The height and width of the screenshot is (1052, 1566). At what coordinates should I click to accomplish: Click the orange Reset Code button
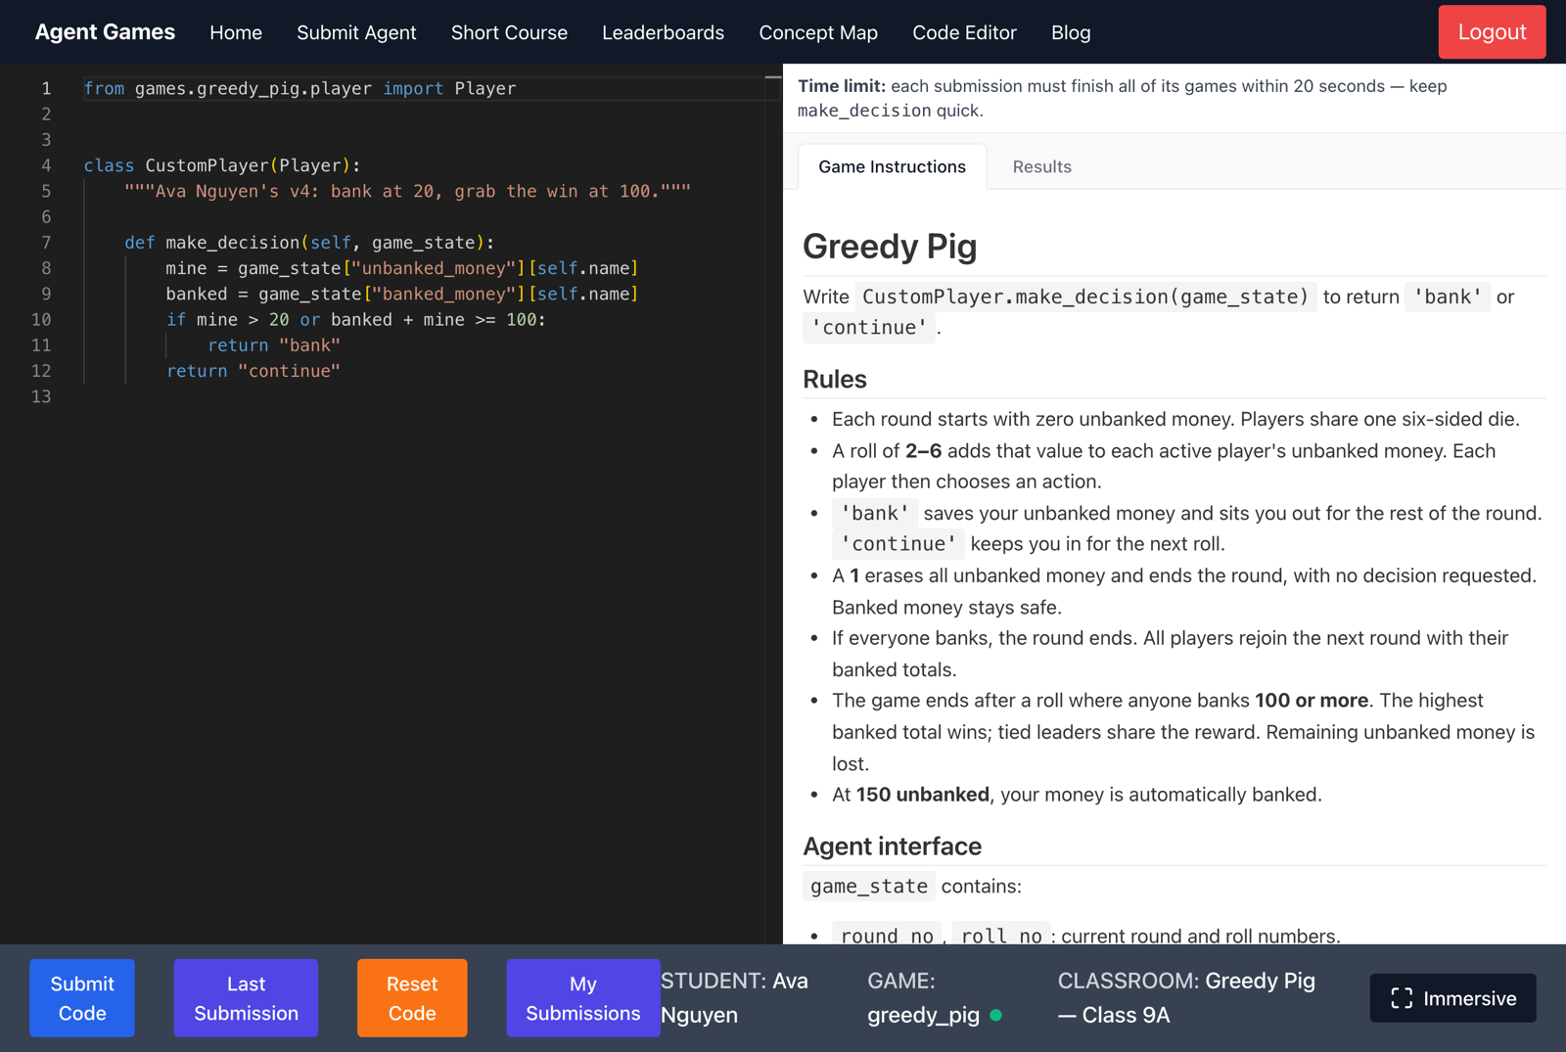click(x=412, y=998)
